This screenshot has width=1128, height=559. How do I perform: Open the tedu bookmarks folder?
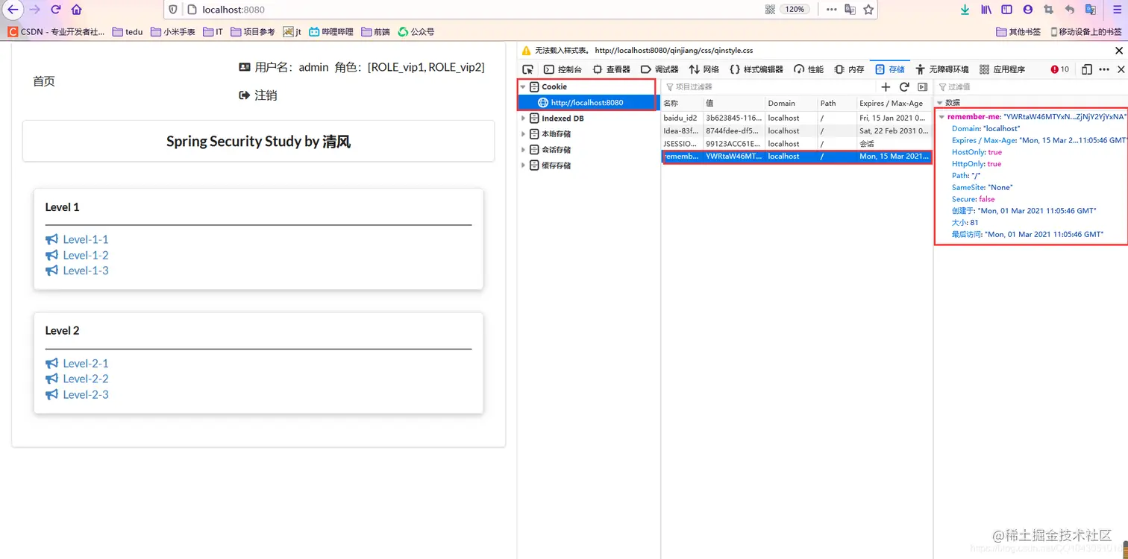128,32
